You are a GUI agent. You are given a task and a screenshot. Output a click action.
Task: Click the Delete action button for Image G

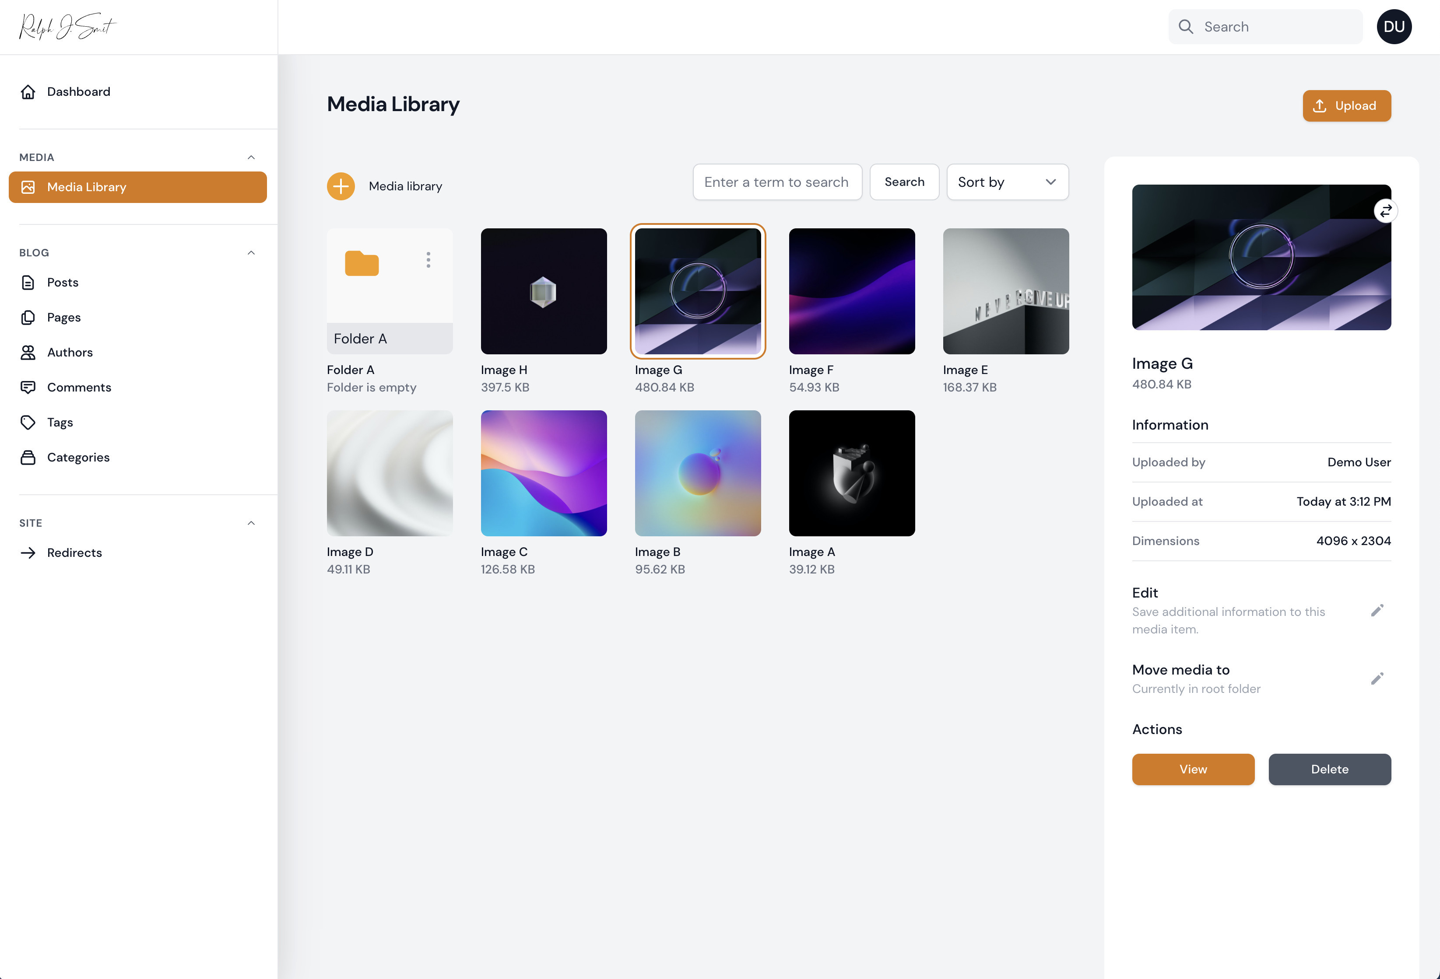[1330, 769]
